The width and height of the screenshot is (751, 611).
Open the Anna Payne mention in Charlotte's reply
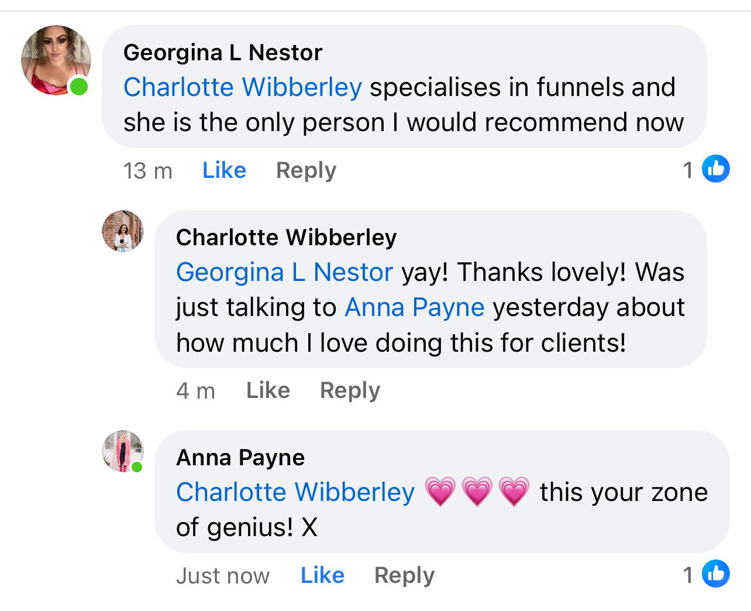click(415, 307)
